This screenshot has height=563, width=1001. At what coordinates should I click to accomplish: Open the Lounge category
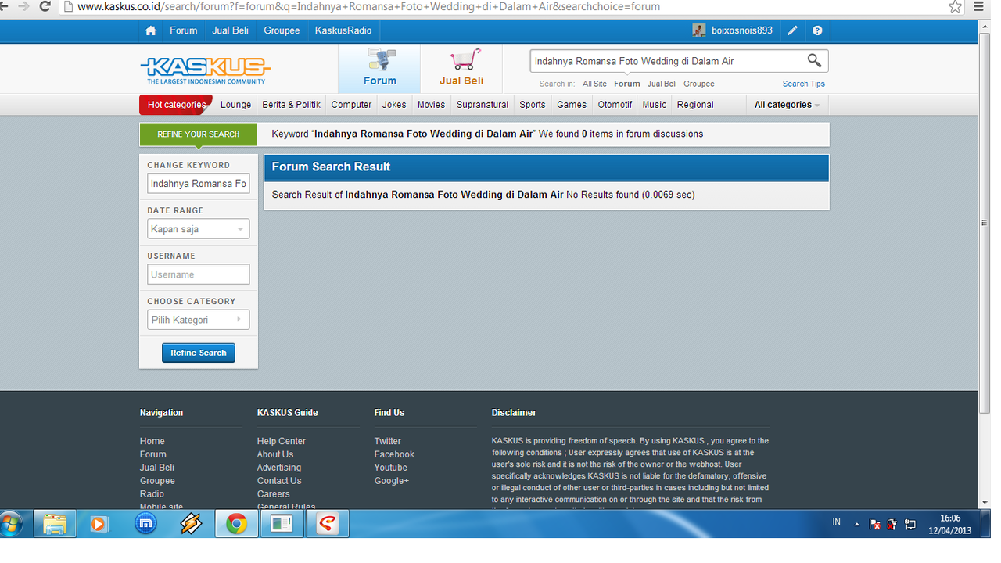(x=235, y=105)
